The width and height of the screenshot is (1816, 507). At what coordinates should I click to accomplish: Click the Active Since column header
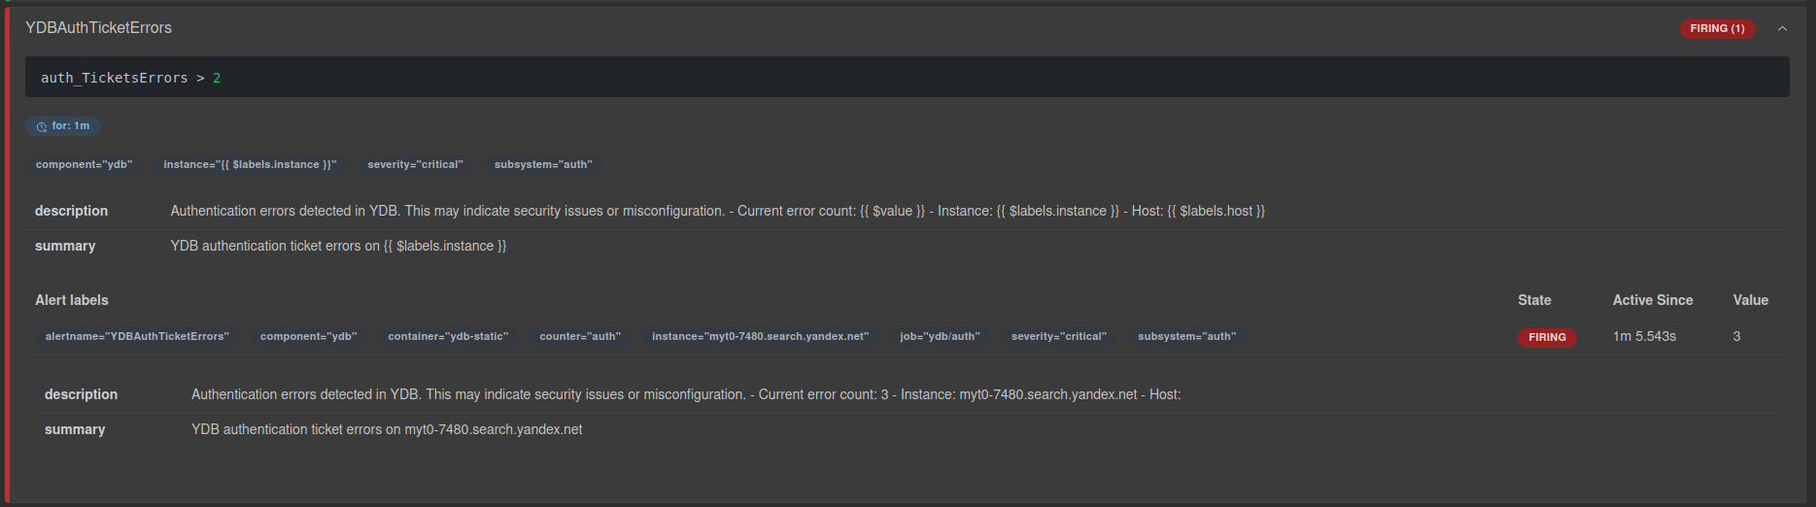[1652, 300]
